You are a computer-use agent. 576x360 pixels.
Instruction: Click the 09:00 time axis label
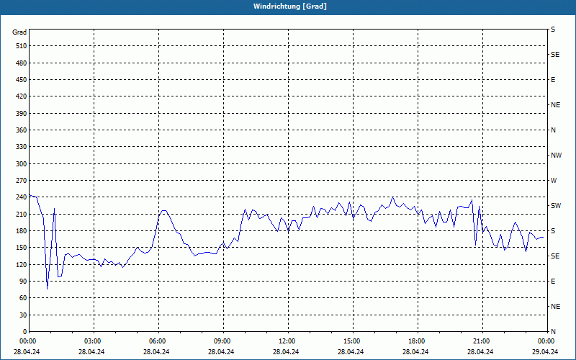coord(222,341)
